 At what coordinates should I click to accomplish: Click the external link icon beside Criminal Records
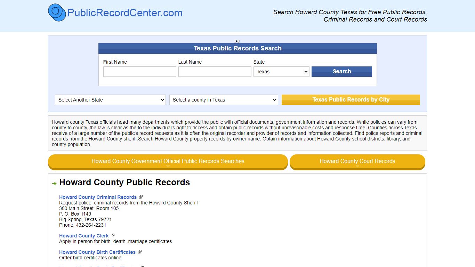pos(140,197)
